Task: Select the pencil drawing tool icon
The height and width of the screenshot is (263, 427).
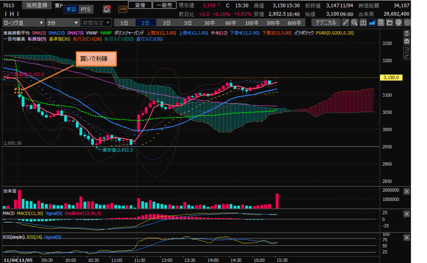Action: 346,23
